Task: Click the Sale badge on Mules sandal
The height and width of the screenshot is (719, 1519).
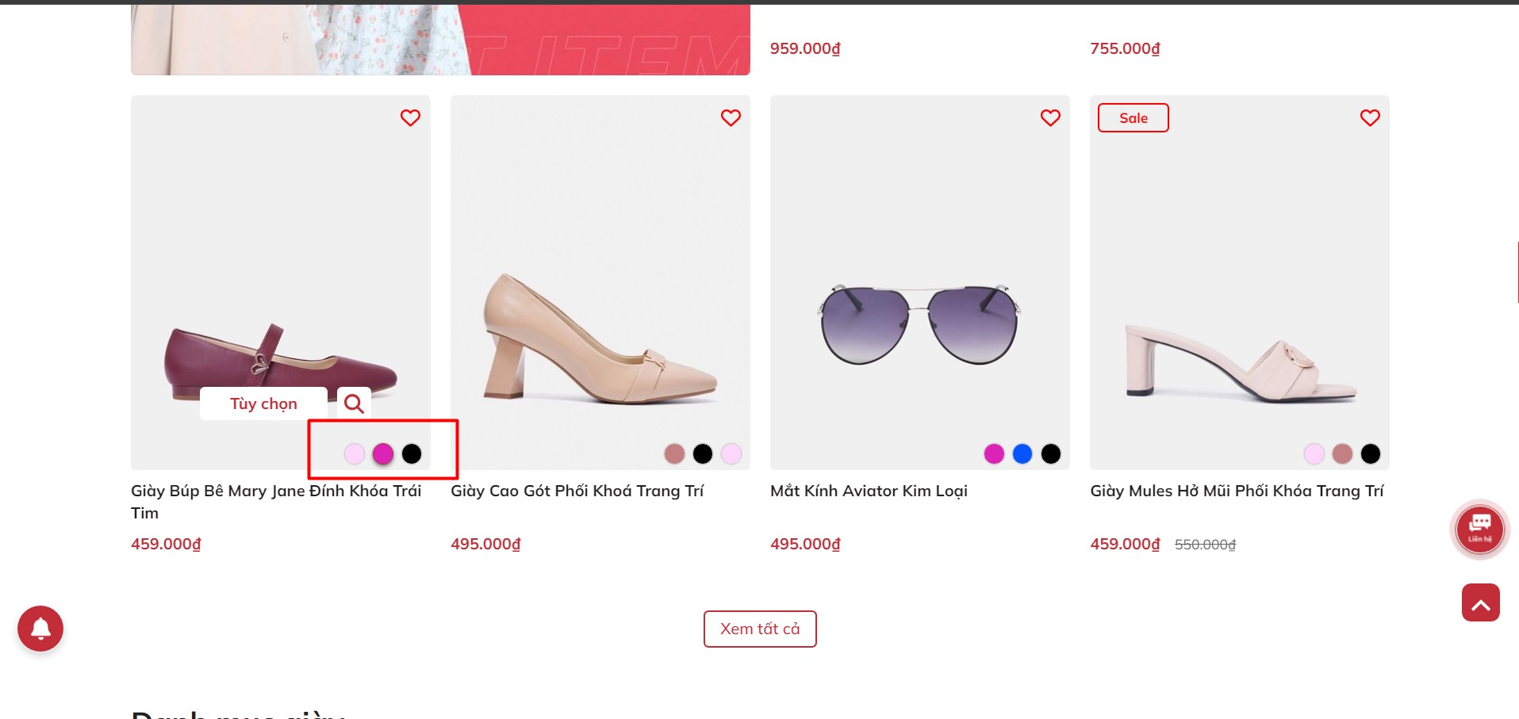Action: coord(1133,118)
